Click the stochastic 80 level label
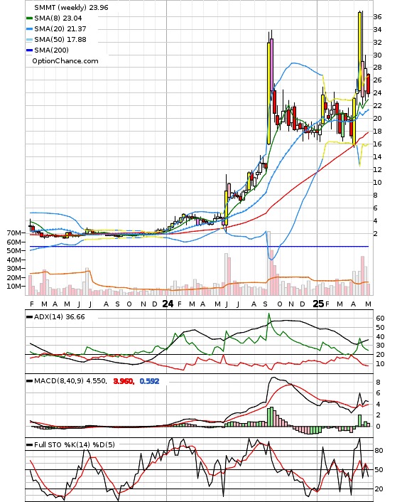Viewport: 402px width, 502px height. pos(379,451)
